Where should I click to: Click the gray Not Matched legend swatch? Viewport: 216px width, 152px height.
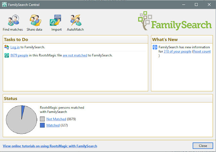coord(42,119)
